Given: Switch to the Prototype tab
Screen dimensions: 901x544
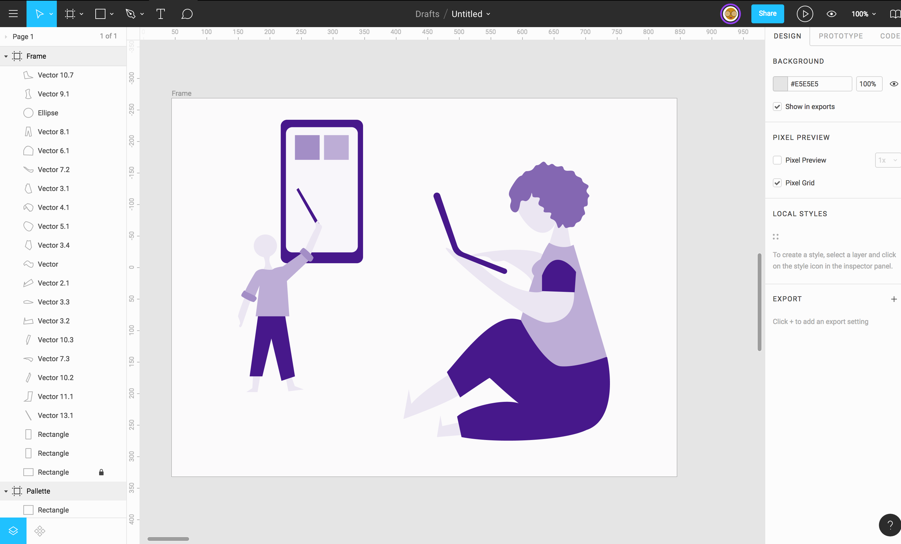Looking at the screenshot, I should [840, 36].
